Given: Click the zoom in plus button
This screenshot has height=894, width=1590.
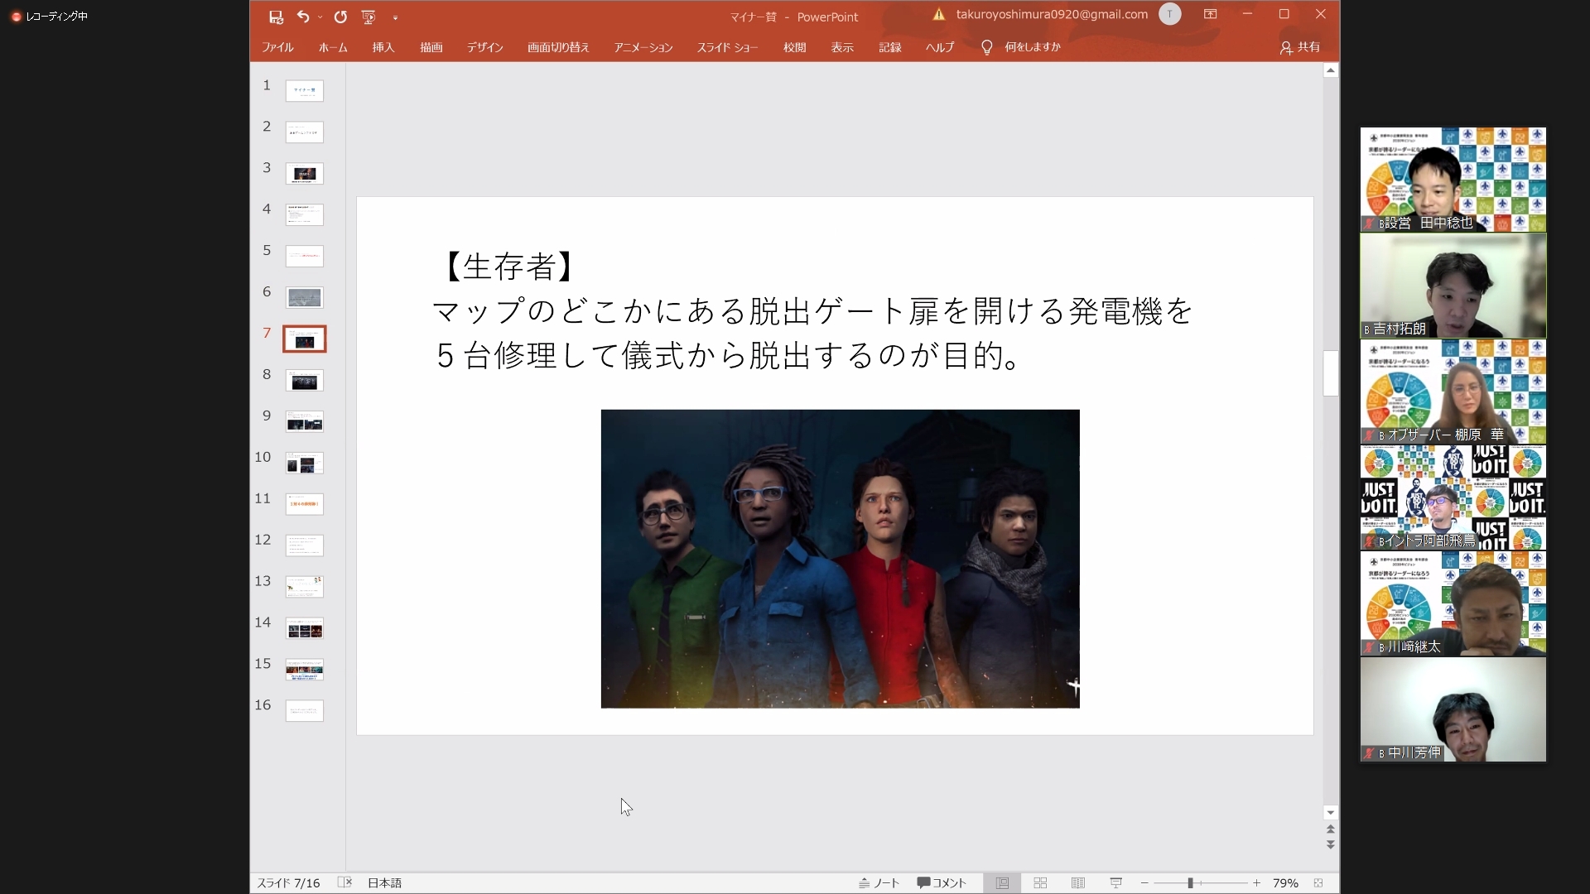Looking at the screenshot, I should pos(1256,883).
